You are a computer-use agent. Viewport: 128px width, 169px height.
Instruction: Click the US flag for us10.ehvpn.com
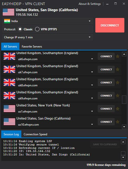coord(9,122)
